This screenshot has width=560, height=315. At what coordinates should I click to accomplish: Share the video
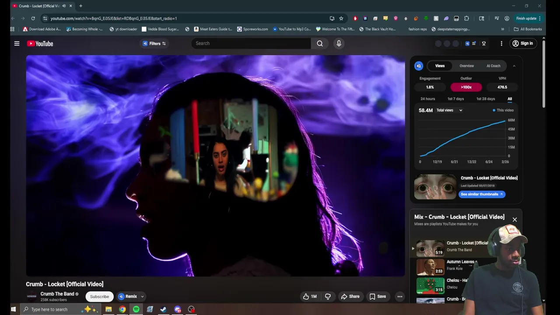click(350, 297)
